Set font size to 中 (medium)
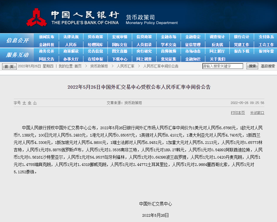277x222 pixels. (29, 103)
